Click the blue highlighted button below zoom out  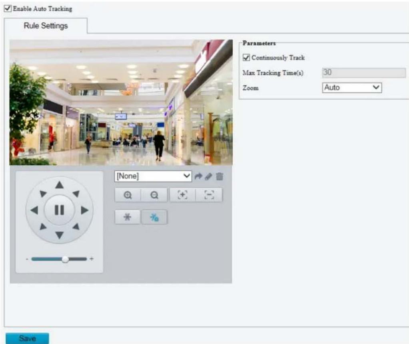click(154, 217)
